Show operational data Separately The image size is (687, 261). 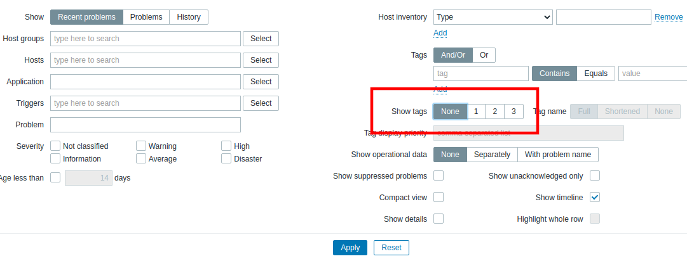[492, 155]
